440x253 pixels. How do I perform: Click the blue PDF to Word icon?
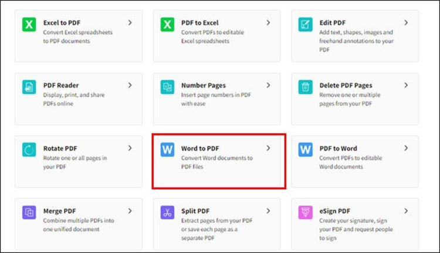tap(305, 150)
